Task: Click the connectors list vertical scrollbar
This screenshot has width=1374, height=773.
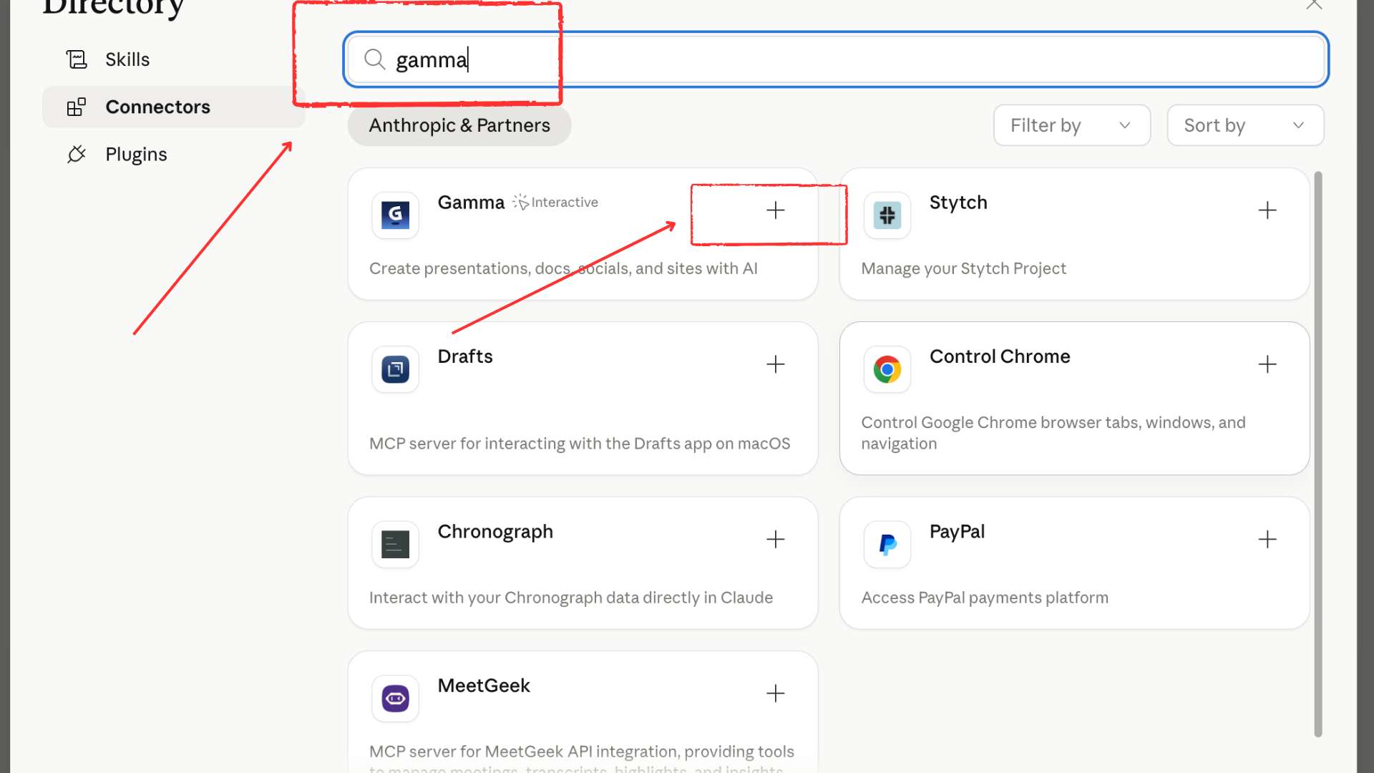Action: (1317, 454)
